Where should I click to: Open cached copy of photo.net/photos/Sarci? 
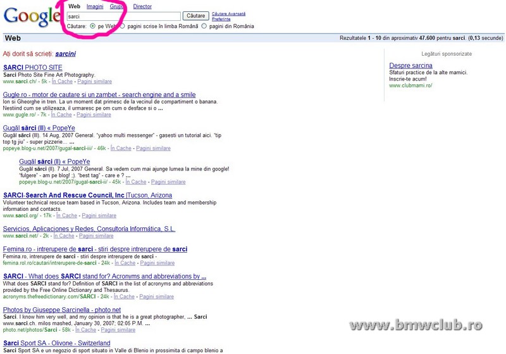coord(86,330)
